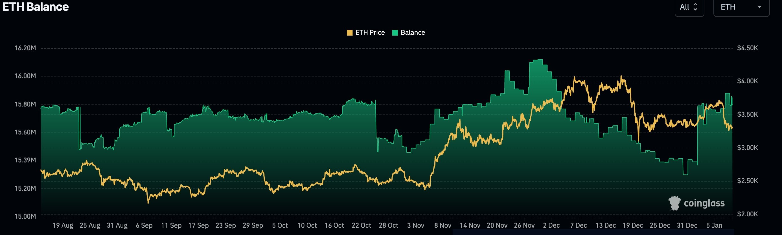Click the 15.80M left axis label
This screenshot has height=235, width=782.
(25, 104)
